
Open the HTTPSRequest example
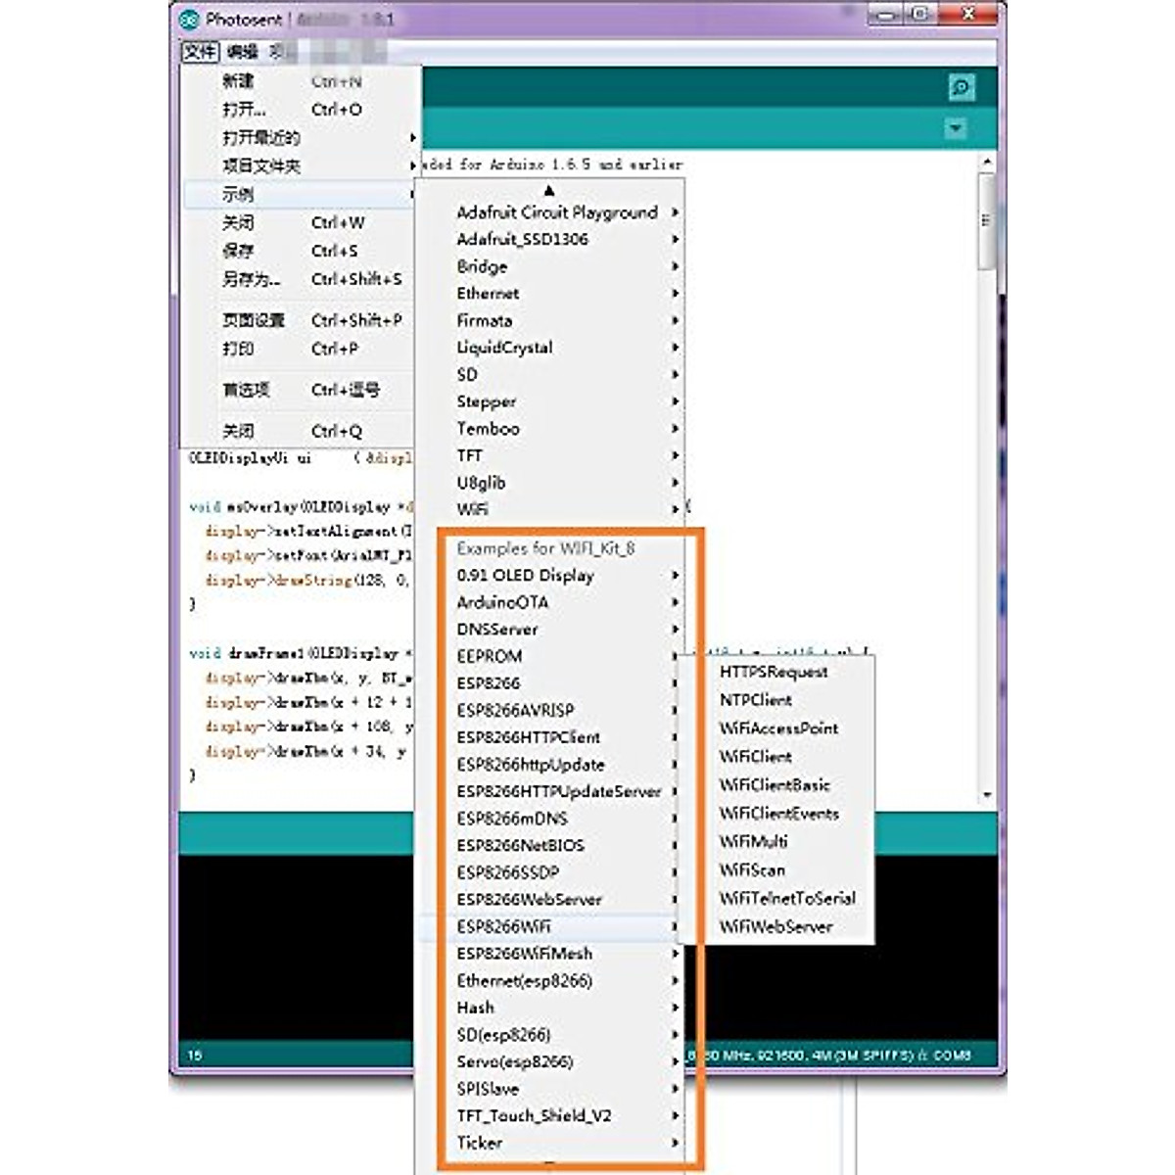click(x=774, y=672)
